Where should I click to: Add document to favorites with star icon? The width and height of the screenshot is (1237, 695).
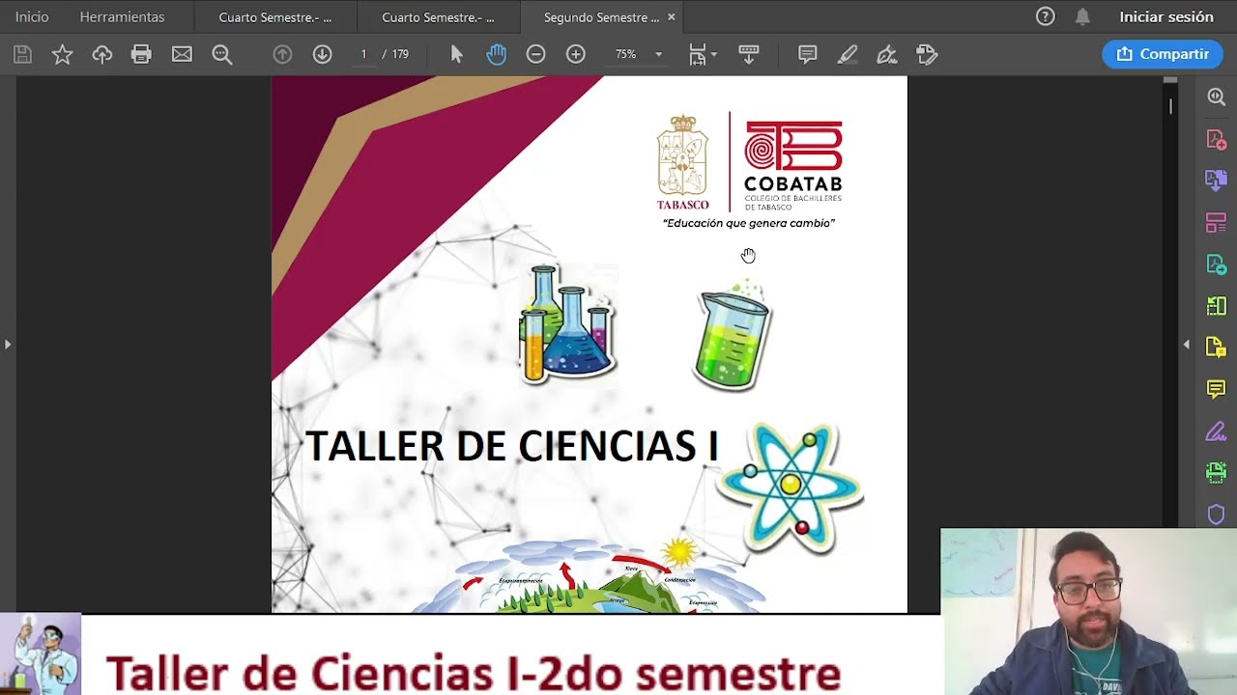pos(62,55)
